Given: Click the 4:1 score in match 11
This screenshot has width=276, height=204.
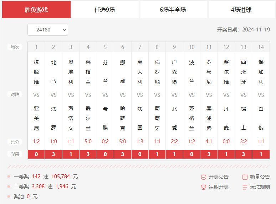Looking at the screenshot, I should (209, 141).
